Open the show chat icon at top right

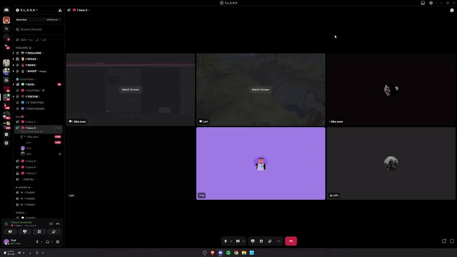452,10
